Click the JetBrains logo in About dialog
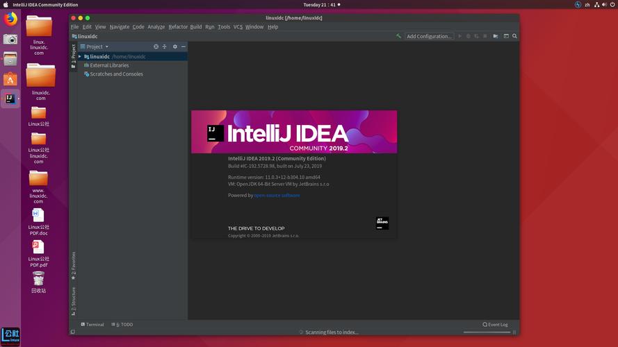This screenshot has width=618, height=347. pos(382,223)
